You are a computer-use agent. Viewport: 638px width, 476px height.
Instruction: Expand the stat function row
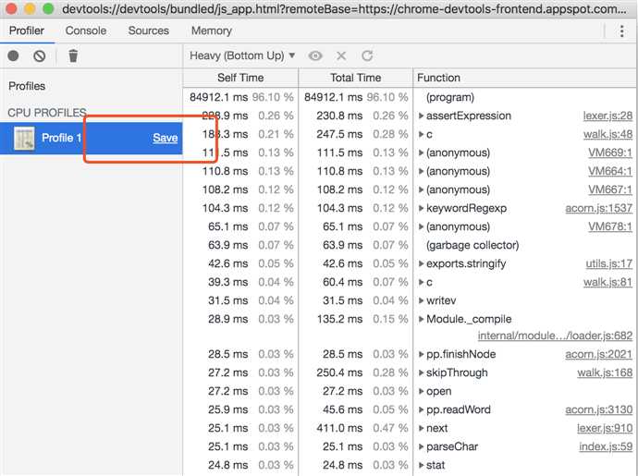tap(421, 465)
